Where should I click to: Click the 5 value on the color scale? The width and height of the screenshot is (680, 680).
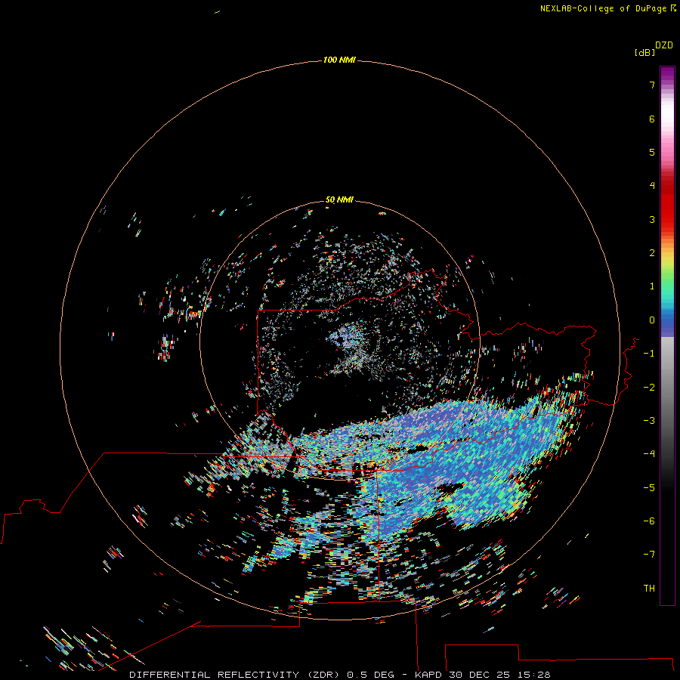pos(652,152)
